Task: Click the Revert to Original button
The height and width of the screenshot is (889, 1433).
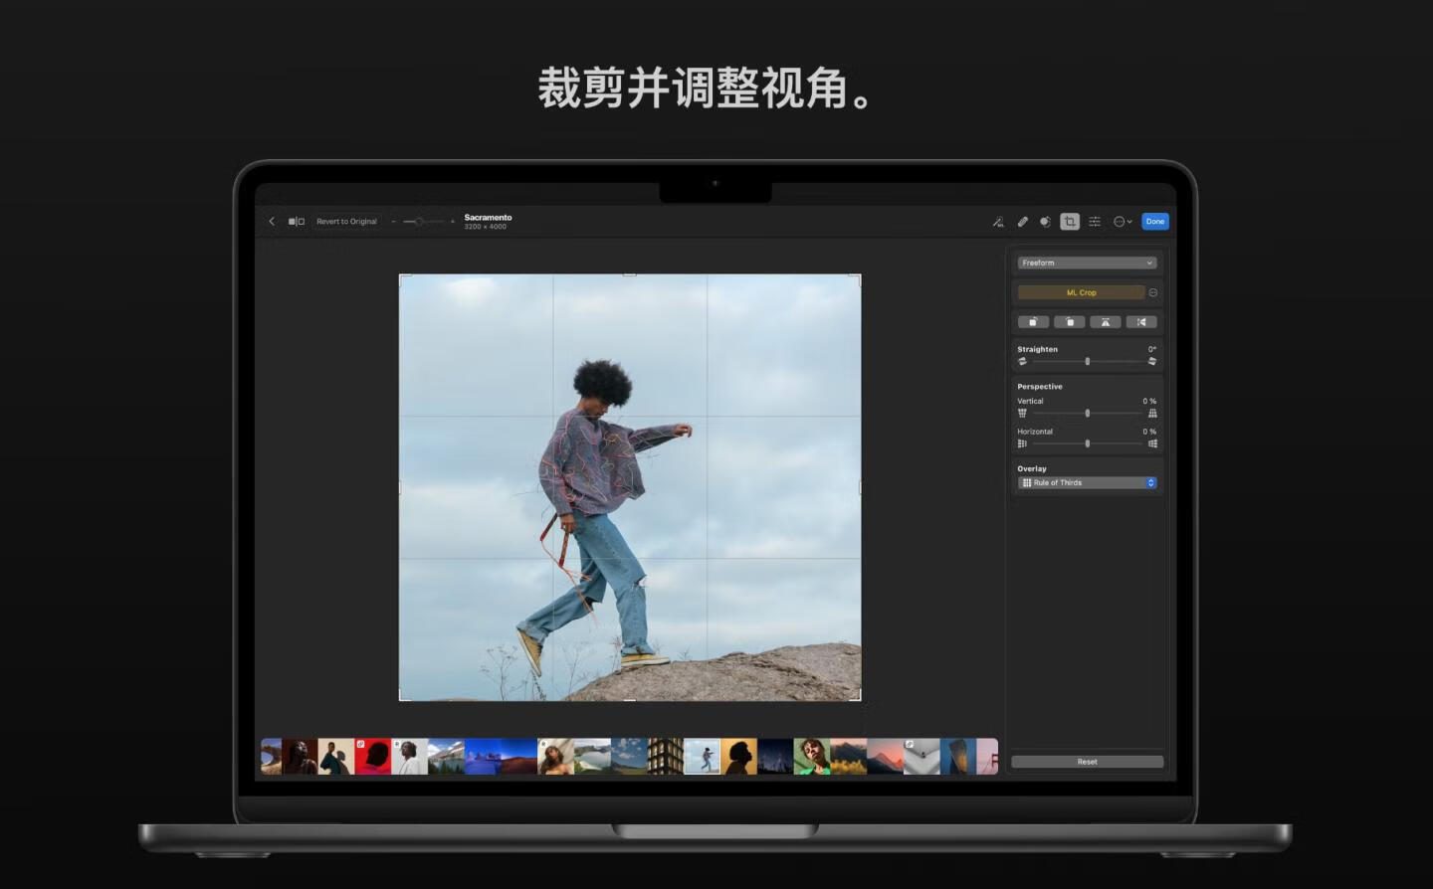Action: coord(346,222)
